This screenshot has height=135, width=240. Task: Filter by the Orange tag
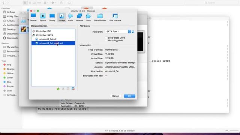click(x=9, y=69)
